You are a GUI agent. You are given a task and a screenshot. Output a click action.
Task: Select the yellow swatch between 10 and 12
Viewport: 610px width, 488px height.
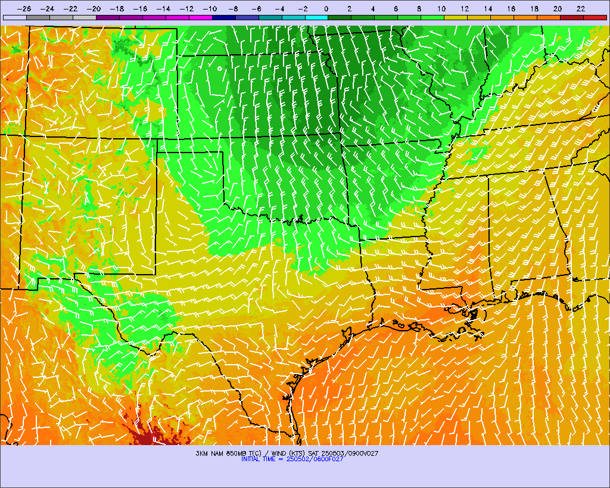coord(456,17)
